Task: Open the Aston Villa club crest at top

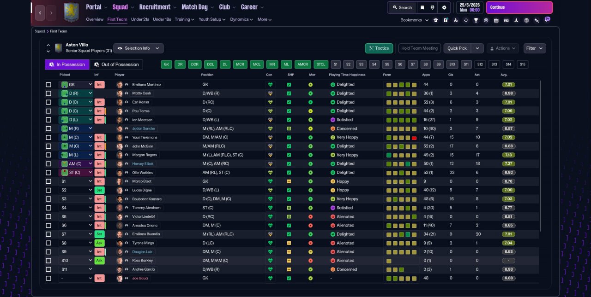Action: [x=71, y=12]
